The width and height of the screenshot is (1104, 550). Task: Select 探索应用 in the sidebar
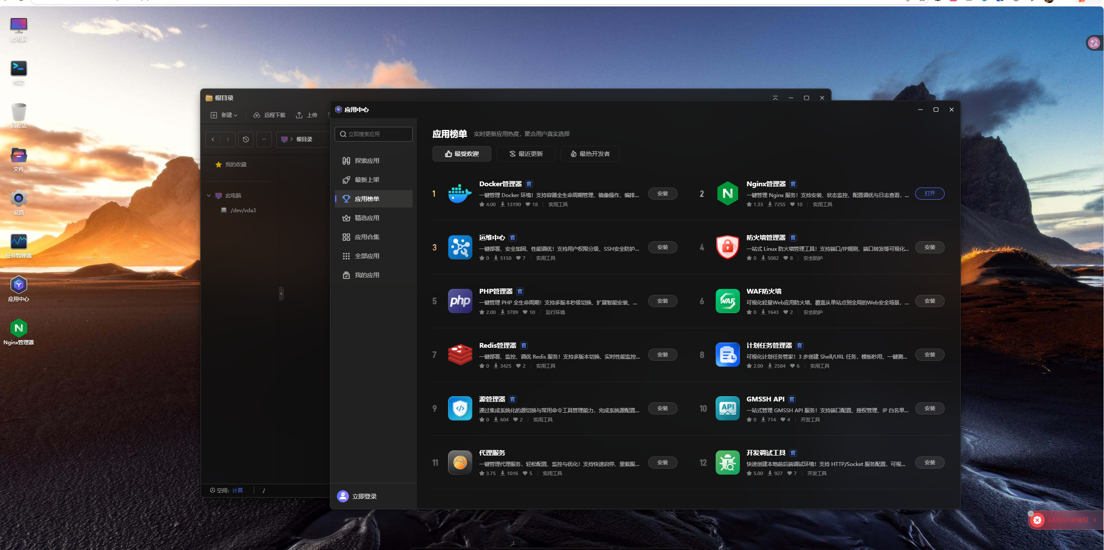pyautogui.click(x=373, y=161)
